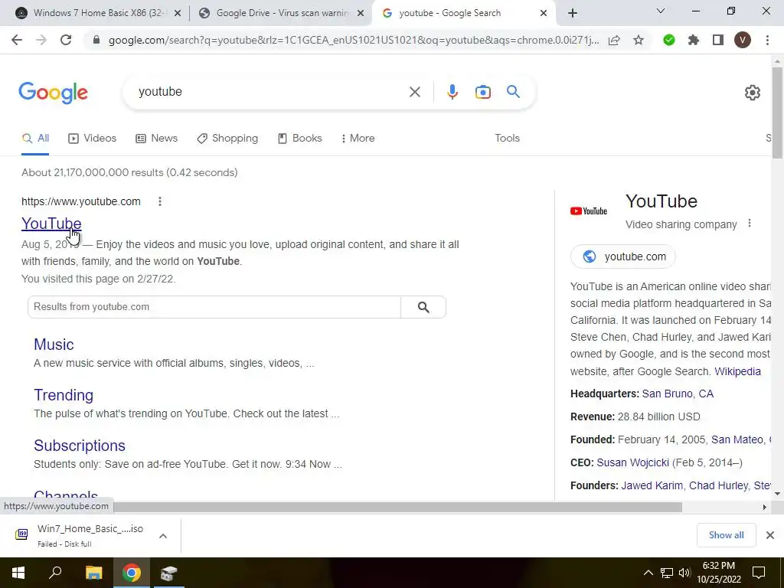Open the Susan Wojcicki link
The image size is (784, 588).
coord(632,462)
